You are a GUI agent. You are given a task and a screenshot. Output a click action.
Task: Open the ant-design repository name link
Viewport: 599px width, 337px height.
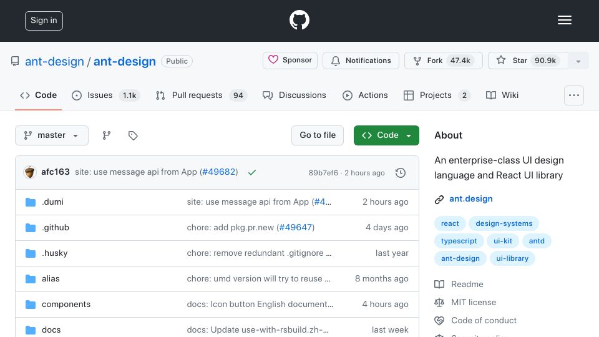point(125,61)
